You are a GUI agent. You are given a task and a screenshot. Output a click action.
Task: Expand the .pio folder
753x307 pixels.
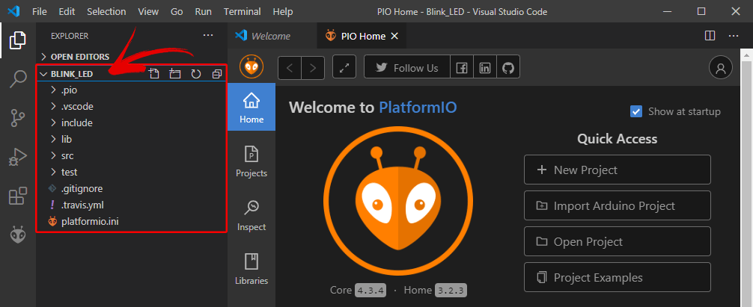coord(69,90)
